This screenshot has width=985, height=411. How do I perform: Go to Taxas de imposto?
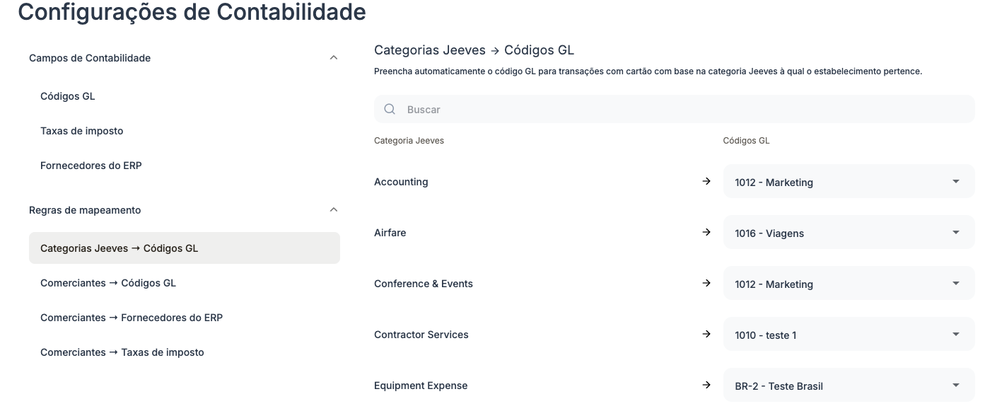click(x=82, y=131)
